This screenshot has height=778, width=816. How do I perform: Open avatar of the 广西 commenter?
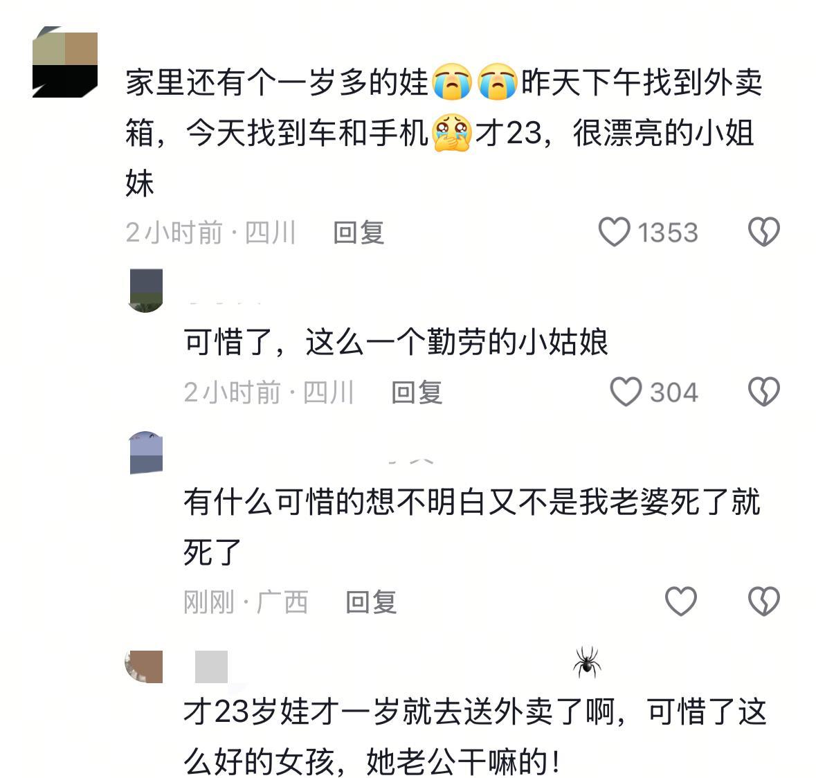[x=146, y=452]
